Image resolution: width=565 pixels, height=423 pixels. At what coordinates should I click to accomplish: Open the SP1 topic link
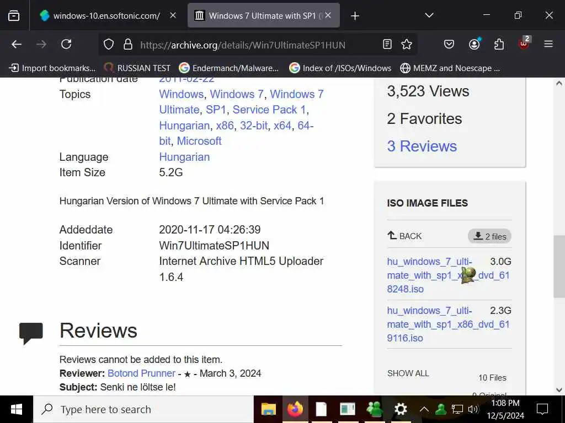pyautogui.click(x=216, y=110)
